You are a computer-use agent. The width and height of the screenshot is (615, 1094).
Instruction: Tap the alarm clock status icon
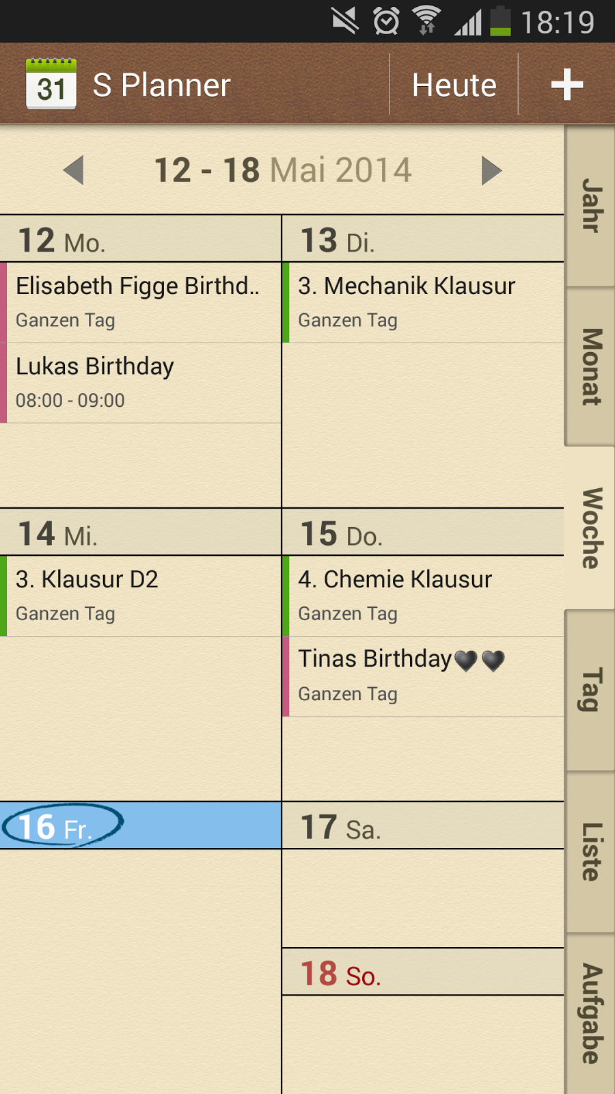coord(386,21)
